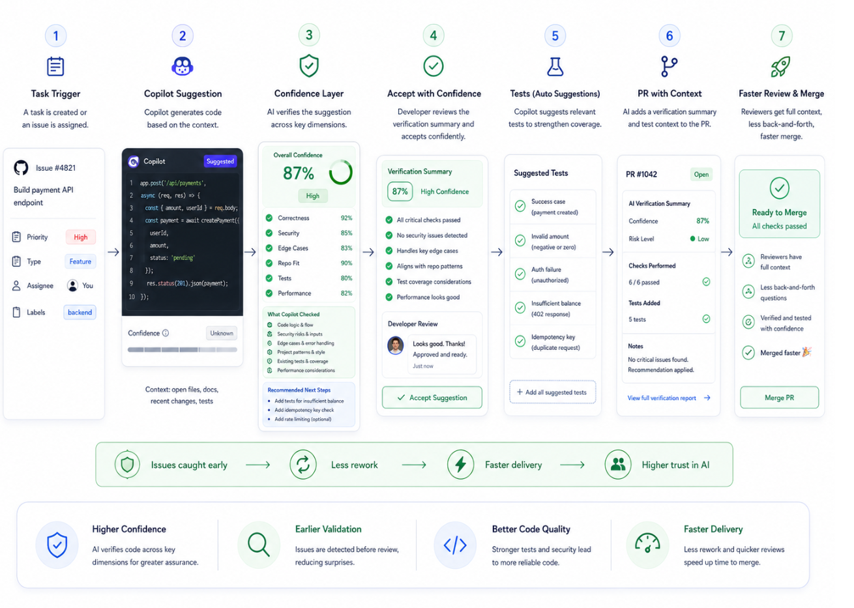
Task: Click the developer avatar in Developer Review
Action: (x=395, y=345)
